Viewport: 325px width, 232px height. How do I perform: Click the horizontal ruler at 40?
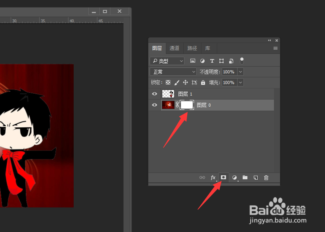(72, 21)
